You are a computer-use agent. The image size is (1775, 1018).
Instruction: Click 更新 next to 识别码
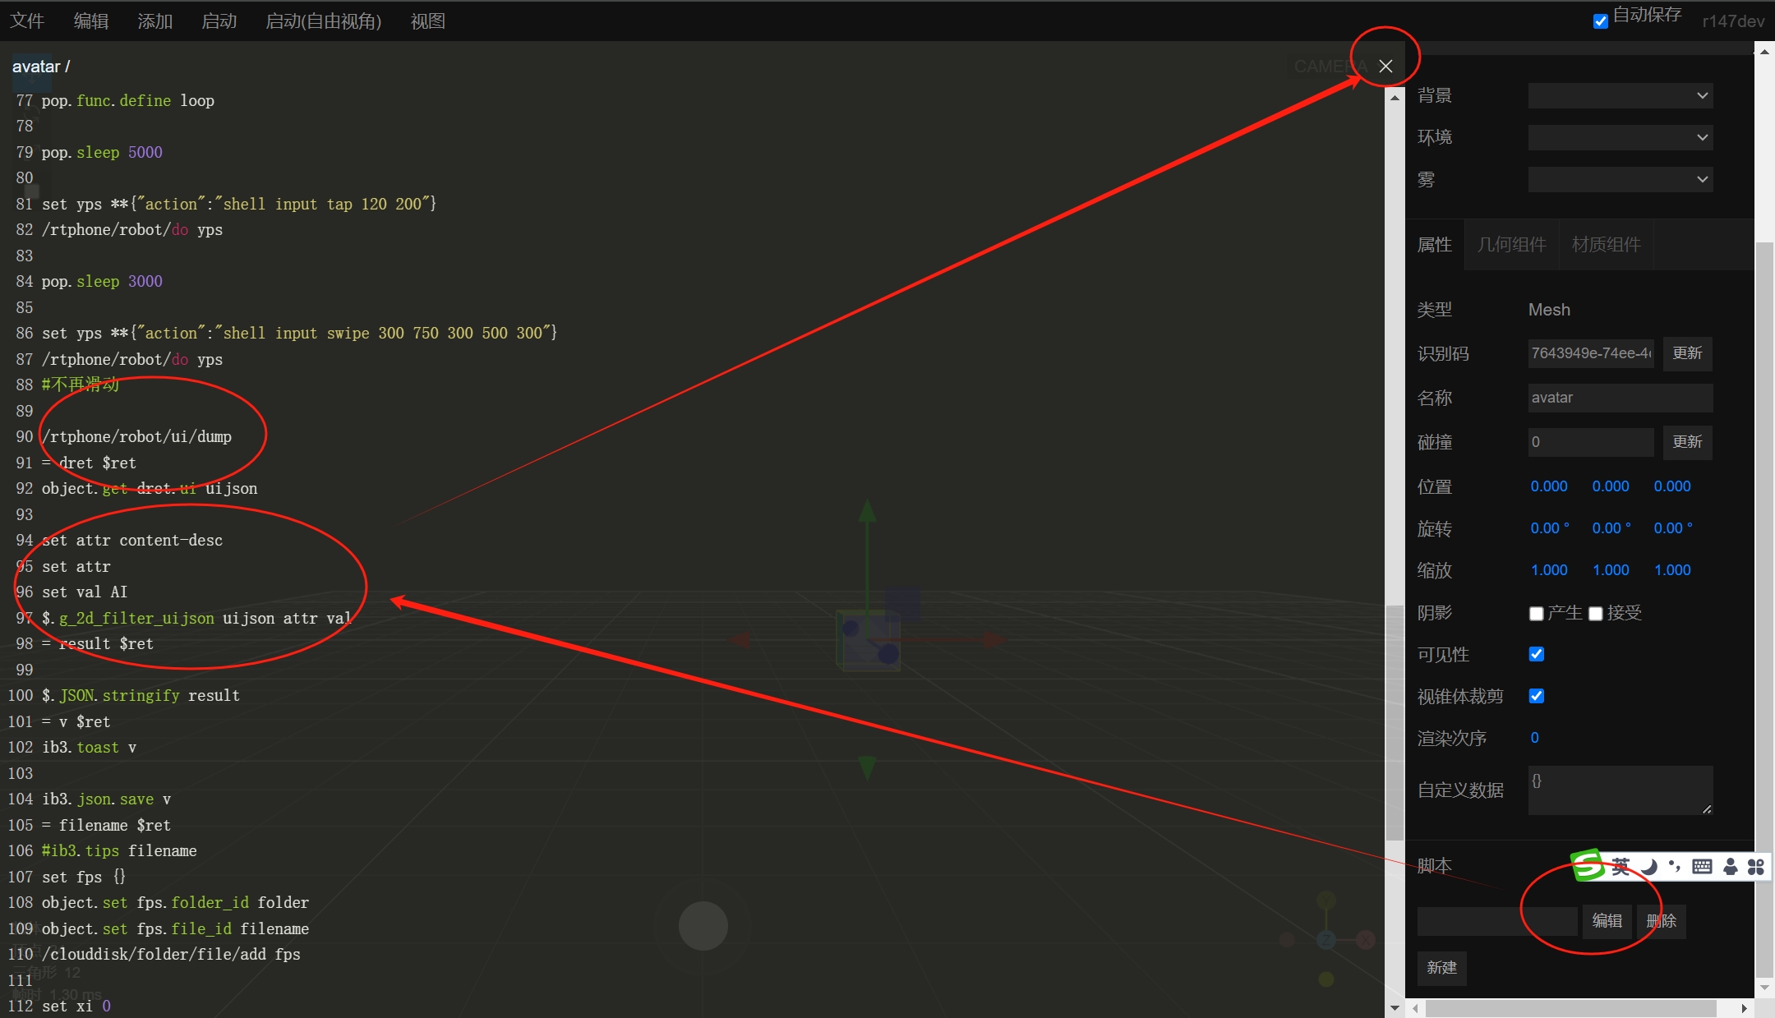(1688, 353)
